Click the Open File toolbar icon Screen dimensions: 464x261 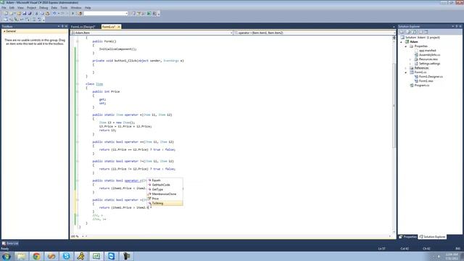(x=19, y=13)
